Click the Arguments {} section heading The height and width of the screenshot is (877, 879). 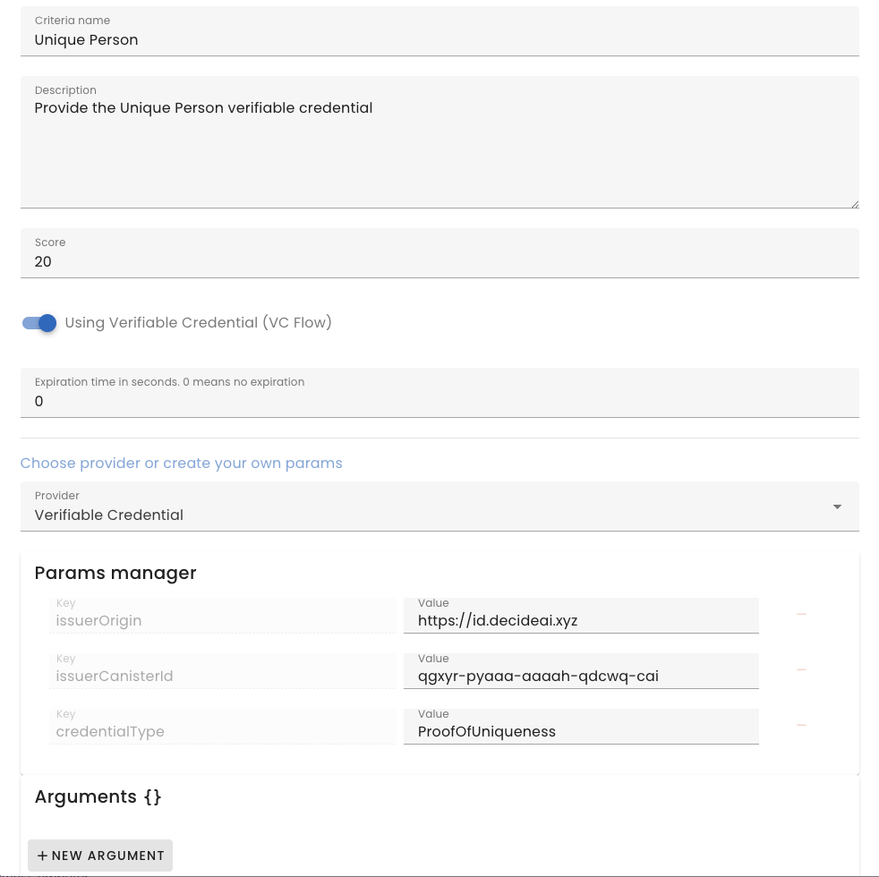coord(98,796)
